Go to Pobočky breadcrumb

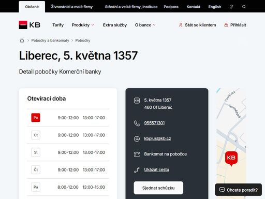point(83,40)
